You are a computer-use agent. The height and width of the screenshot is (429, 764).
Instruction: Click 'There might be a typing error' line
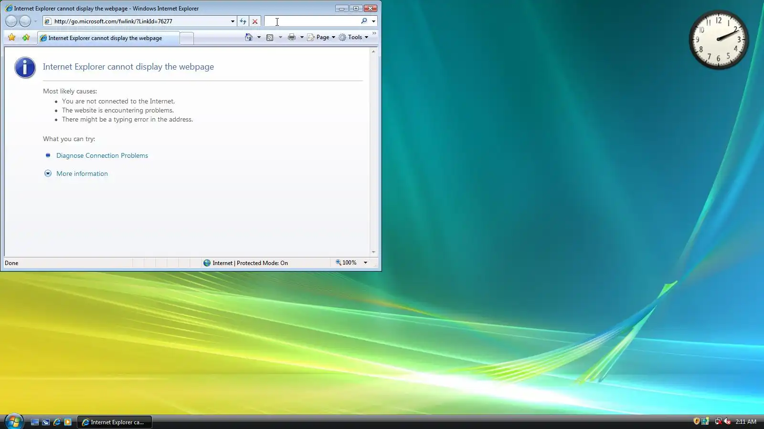pos(127,119)
